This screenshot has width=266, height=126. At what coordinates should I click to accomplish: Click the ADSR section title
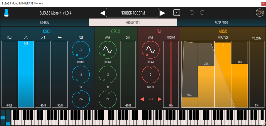click(223, 31)
